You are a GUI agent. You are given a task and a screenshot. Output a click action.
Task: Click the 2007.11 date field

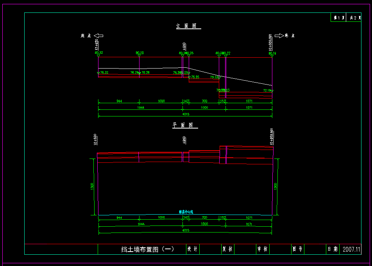pos(351,249)
